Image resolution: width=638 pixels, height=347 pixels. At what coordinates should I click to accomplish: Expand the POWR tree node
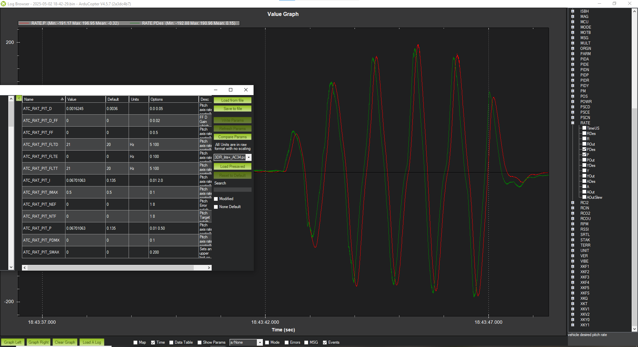click(573, 101)
